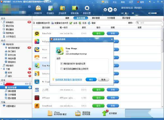Select the 软件管理 top tab
Viewport: 164px width, 120px height.
81,18
